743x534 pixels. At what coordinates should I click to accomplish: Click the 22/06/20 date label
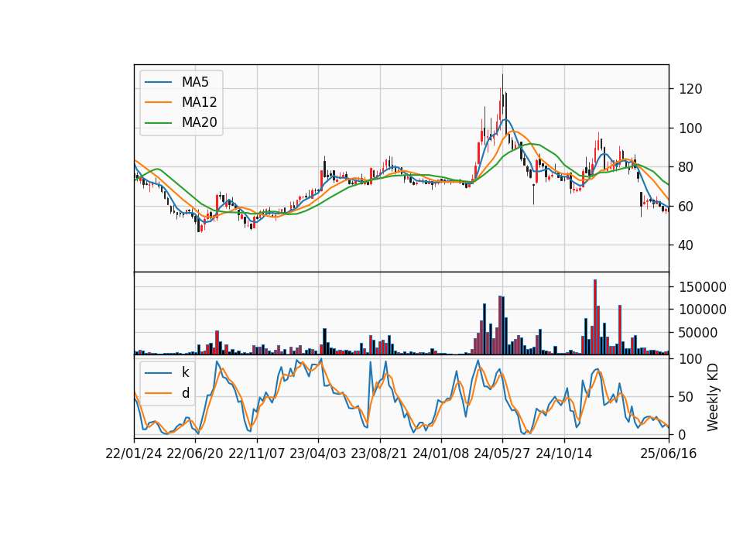pos(195,454)
